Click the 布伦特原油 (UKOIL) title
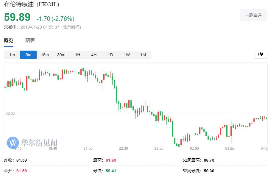 pyautogui.click(x=31, y=4)
